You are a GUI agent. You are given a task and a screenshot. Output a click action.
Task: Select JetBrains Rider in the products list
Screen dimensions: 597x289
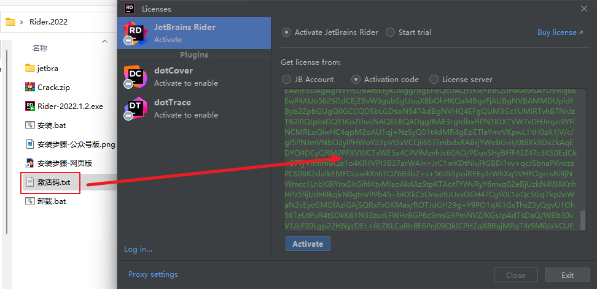194,33
